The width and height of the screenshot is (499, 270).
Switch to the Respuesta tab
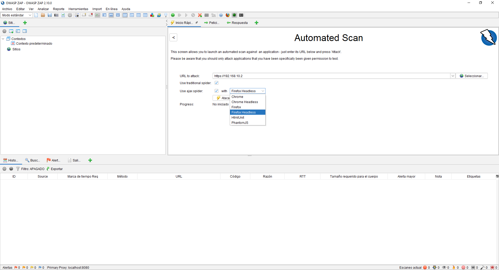(237, 23)
